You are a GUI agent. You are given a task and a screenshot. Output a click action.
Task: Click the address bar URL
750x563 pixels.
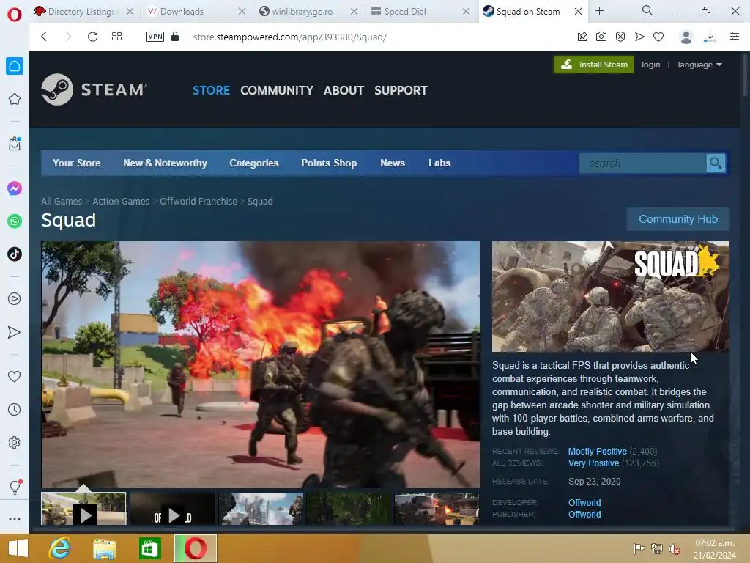(289, 37)
